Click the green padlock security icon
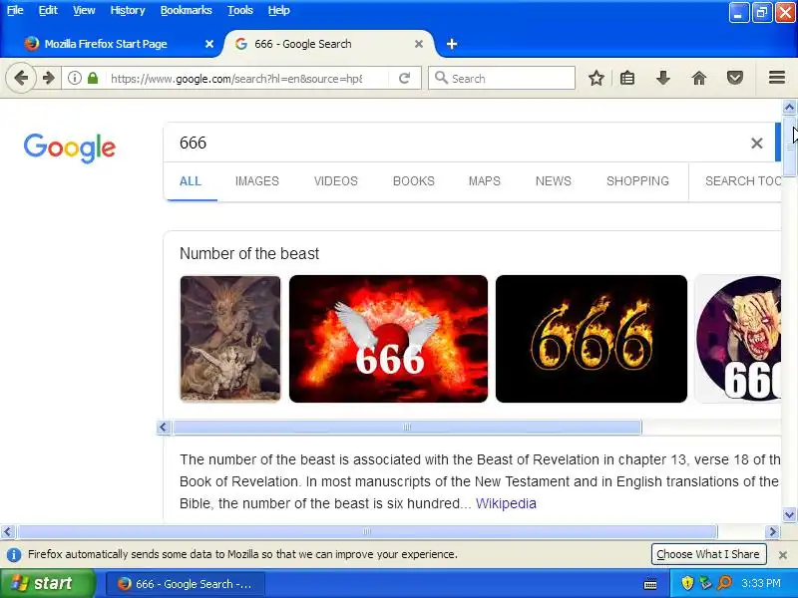Image resolution: width=798 pixels, height=598 pixels. (x=93, y=78)
